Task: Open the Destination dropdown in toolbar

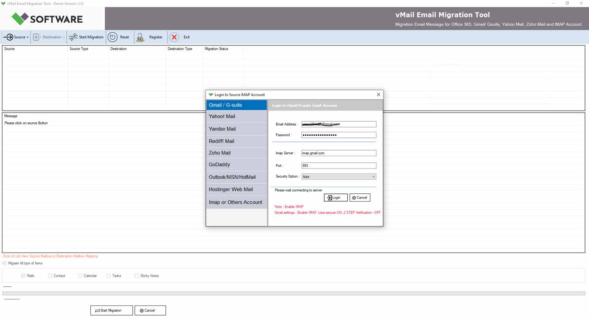Action: [49, 37]
